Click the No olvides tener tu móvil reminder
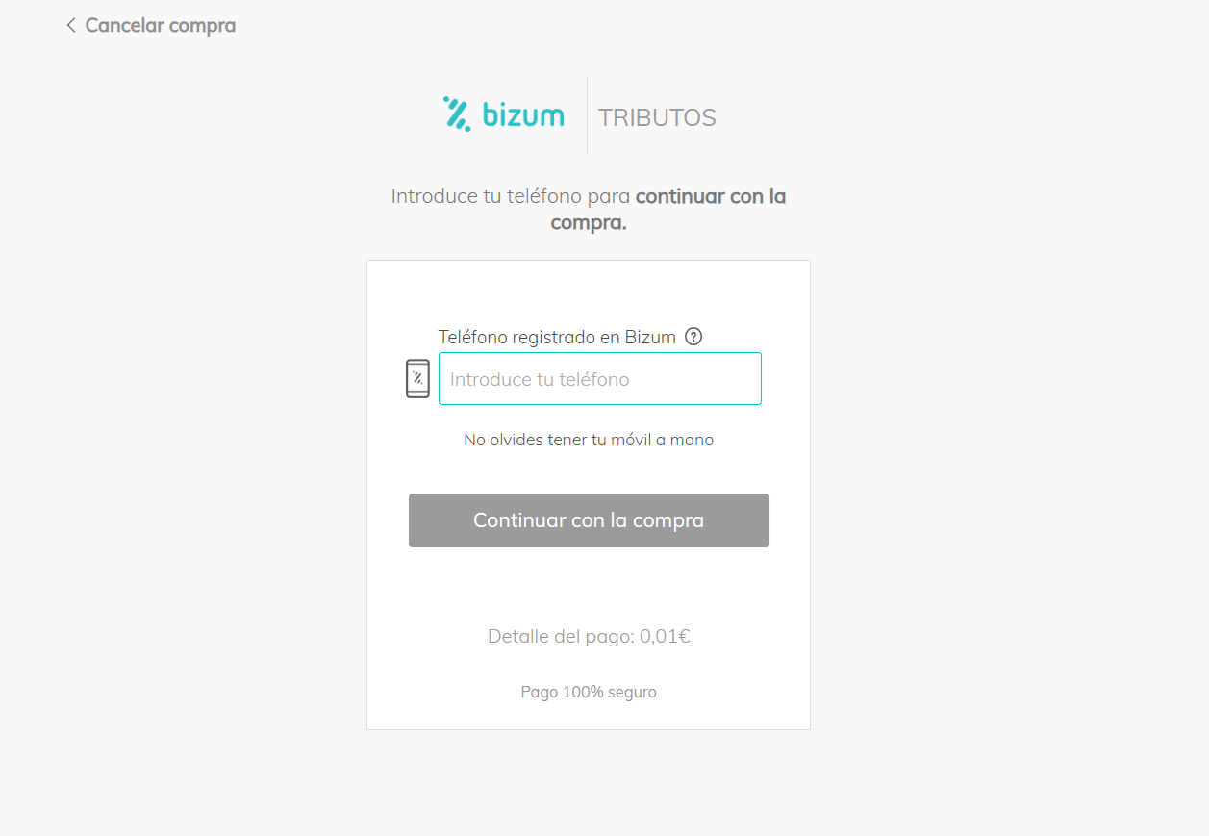Viewport: 1209px width, 836px height. click(x=589, y=440)
